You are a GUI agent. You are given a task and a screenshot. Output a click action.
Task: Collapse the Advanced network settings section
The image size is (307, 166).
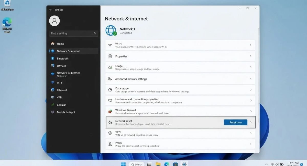click(x=251, y=79)
